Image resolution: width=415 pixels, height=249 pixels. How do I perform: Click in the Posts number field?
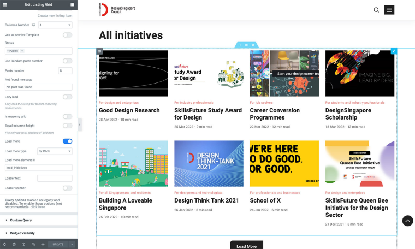[65, 70]
